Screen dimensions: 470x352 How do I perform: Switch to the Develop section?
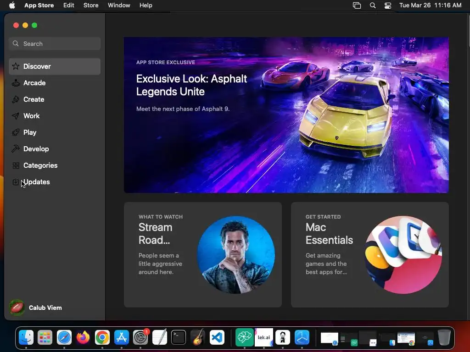(x=55, y=149)
